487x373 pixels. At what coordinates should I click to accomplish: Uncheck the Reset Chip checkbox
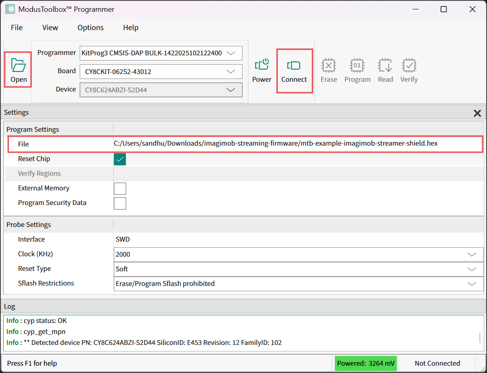120,159
